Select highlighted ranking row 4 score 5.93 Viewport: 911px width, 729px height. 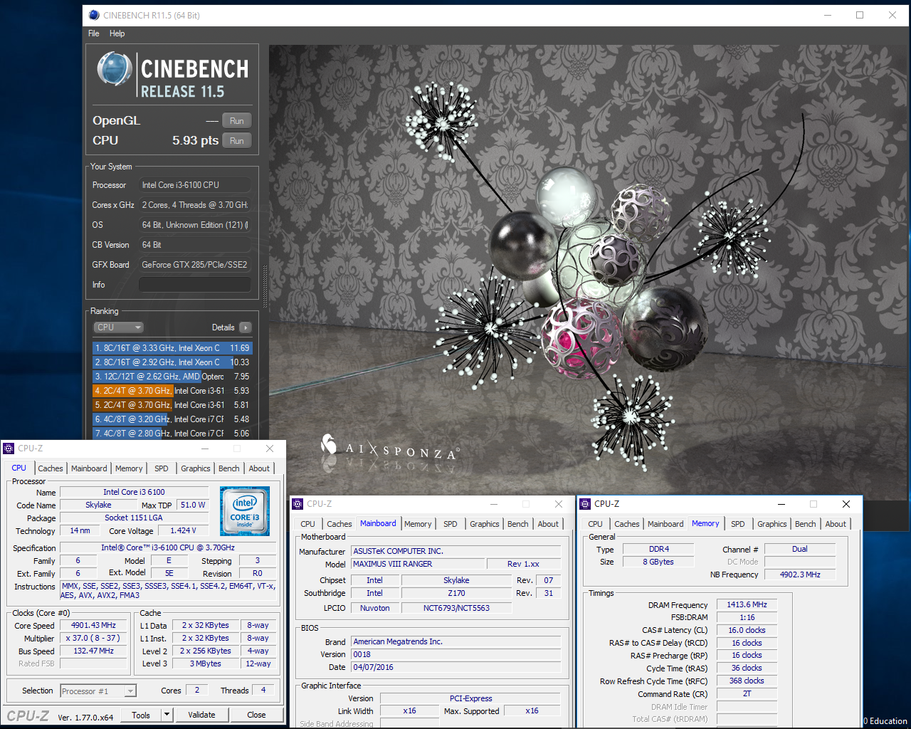point(172,391)
